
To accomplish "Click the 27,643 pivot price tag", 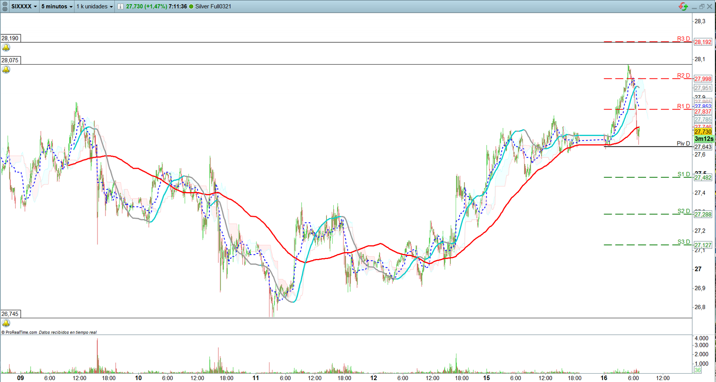I will coord(703,147).
